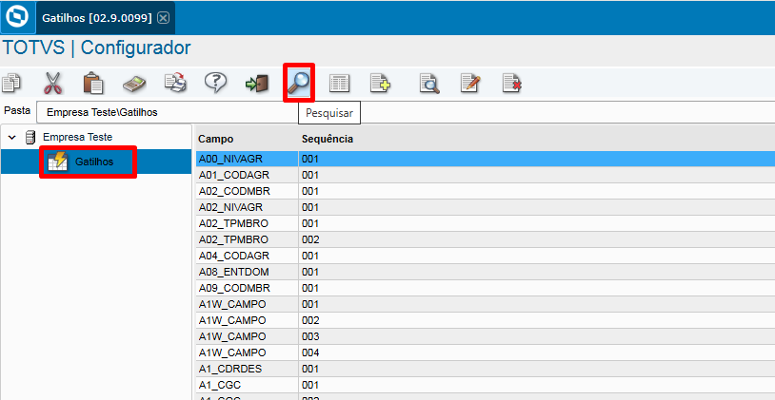Click the 001 sequence in the A00_NIVAGR row
This screenshot has width=775, height=400.
click(x=310, y=159)
